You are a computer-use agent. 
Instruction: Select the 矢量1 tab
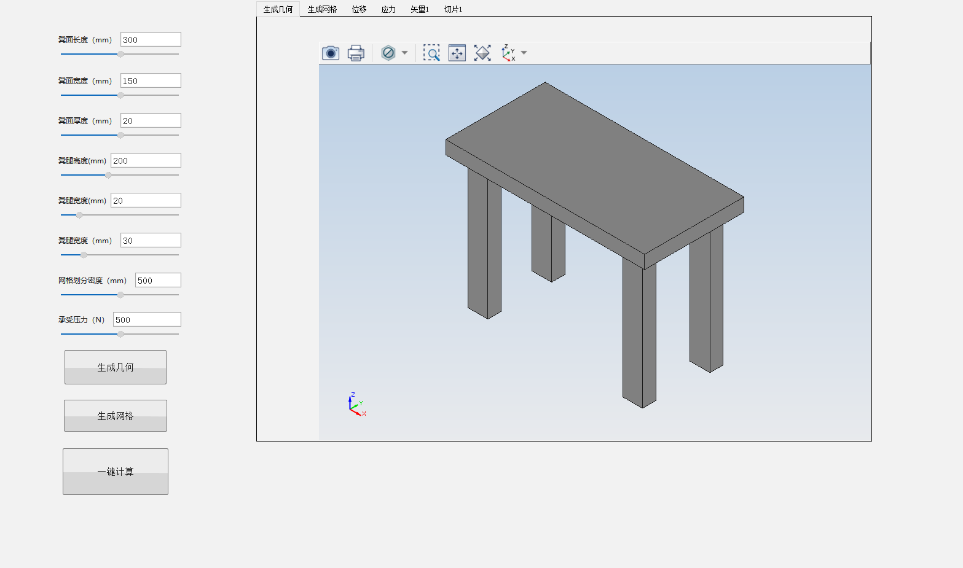(420, 9)
